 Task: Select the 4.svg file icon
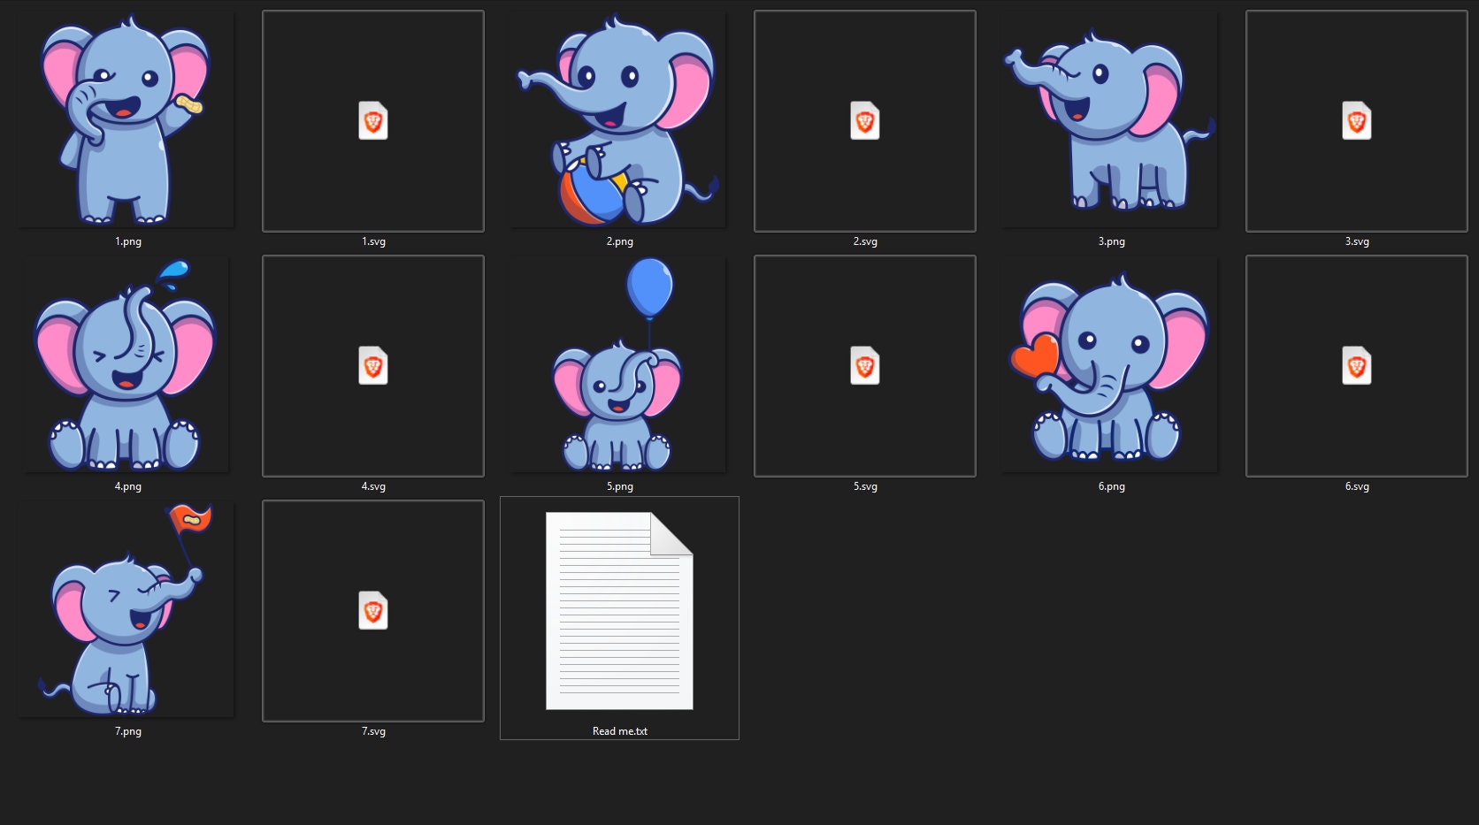click(x=372, y=366)
